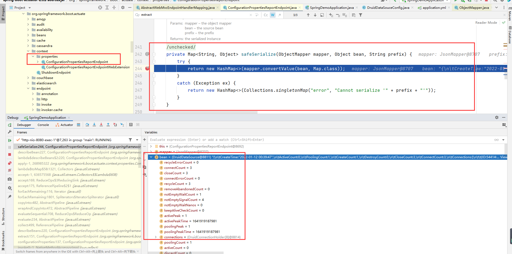Click the Step Into icon

tap(94, 125)
